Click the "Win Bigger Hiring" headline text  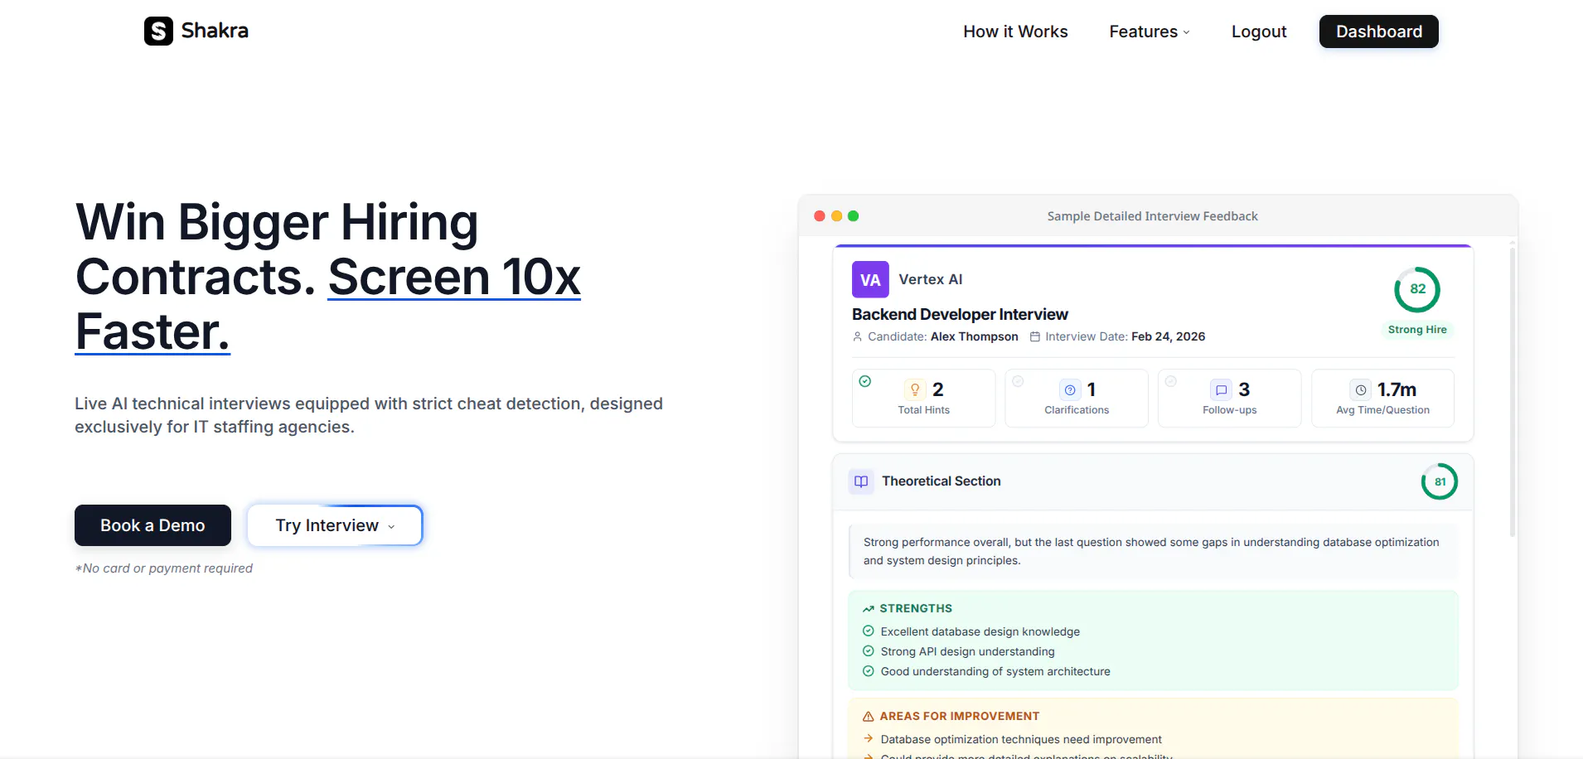click(277, 222)
